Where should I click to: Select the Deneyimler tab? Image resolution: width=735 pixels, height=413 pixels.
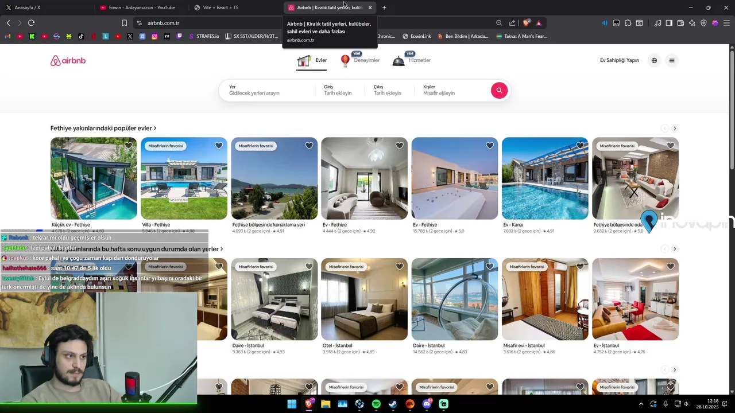[x=360, y=60]
